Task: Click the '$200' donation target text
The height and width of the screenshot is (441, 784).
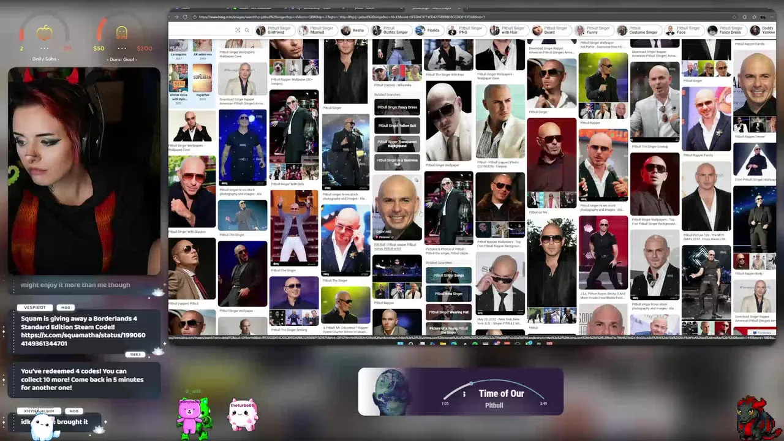Action: 145,48
